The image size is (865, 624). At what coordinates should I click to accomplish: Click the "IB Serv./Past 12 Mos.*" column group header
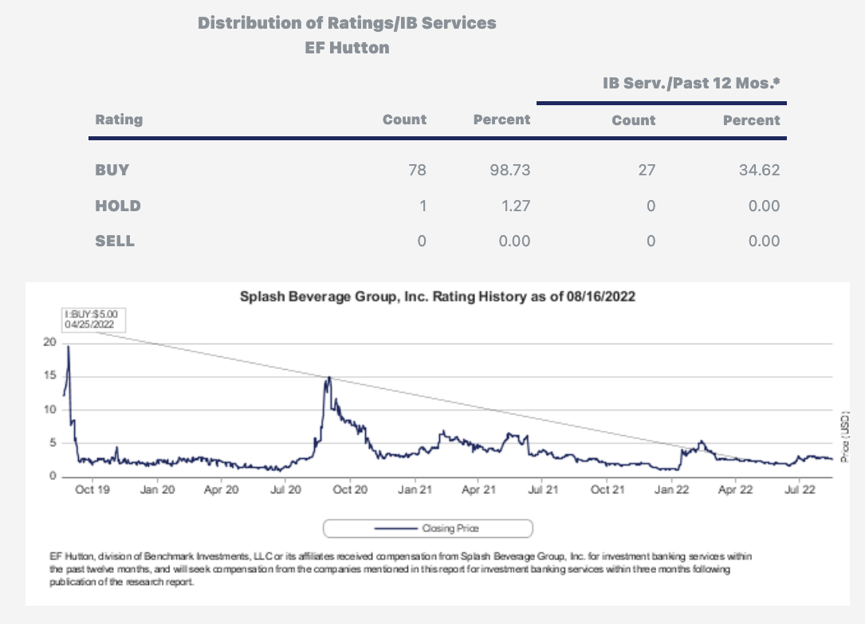tap(691, 83)
